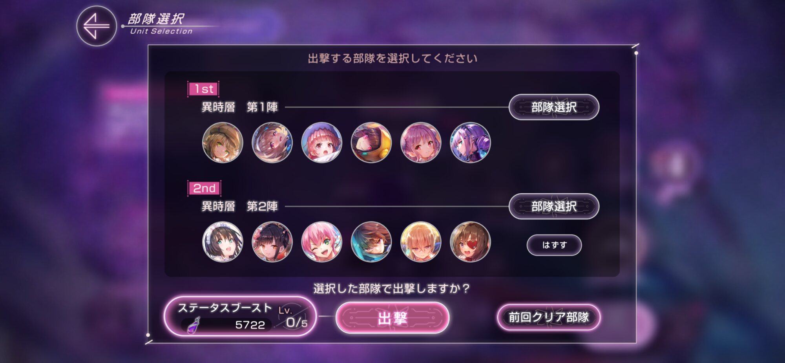Image resolution: width=785 pixels, height=363 pixels.
Task: Load the 前回クリア部隊 preset
Action: click(x=549, y=317)
